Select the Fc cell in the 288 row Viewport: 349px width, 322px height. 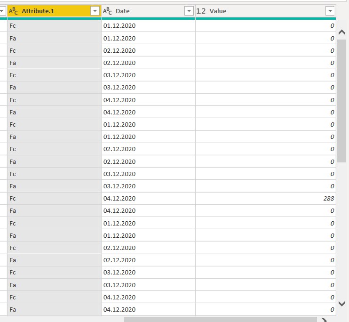click(54, 198)
